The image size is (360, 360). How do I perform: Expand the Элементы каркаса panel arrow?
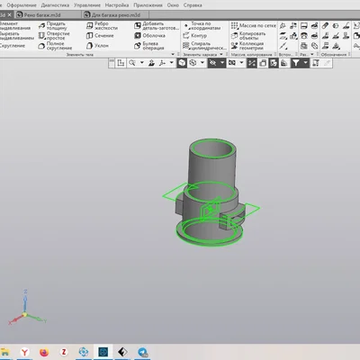tap(221, 54)
